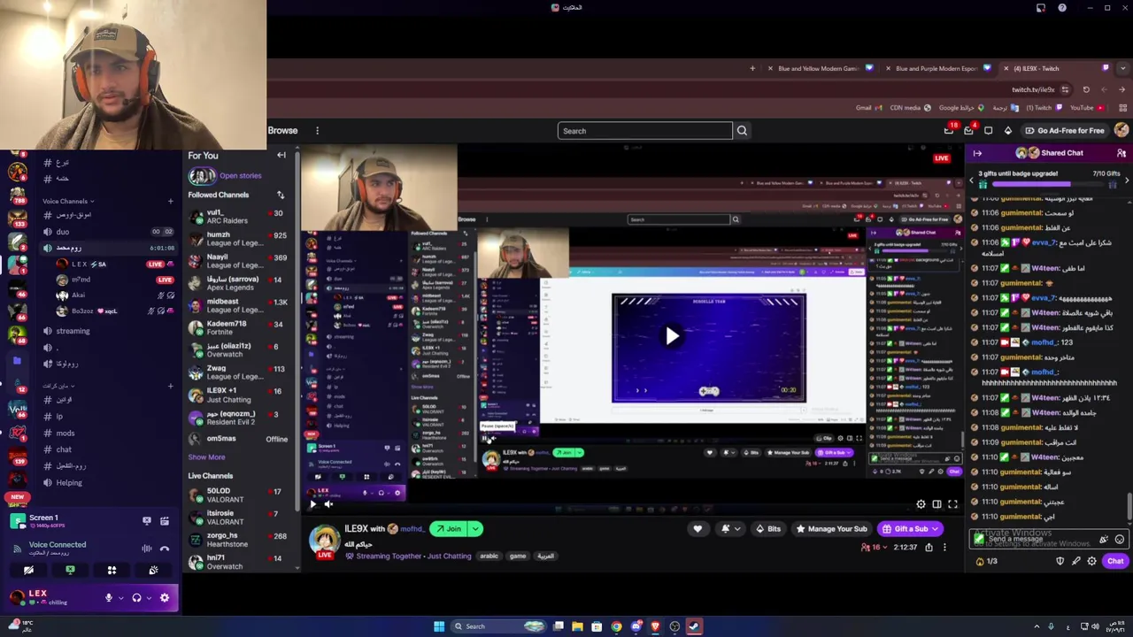Click the follow heart button
Image resolution: width=1133 pixels, height=637 pixels.
click(x=698, y=529)
